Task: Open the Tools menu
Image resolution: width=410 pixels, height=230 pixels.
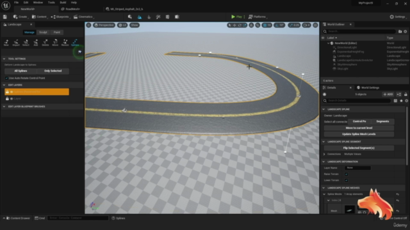Action: point(51,3)
